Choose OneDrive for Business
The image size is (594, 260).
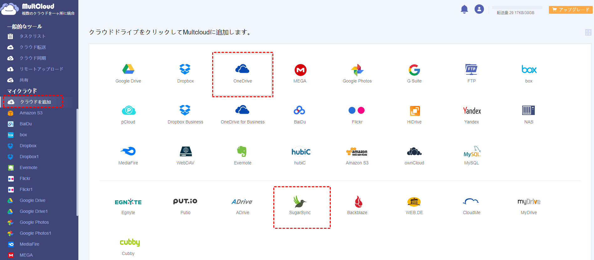point(243,115)
